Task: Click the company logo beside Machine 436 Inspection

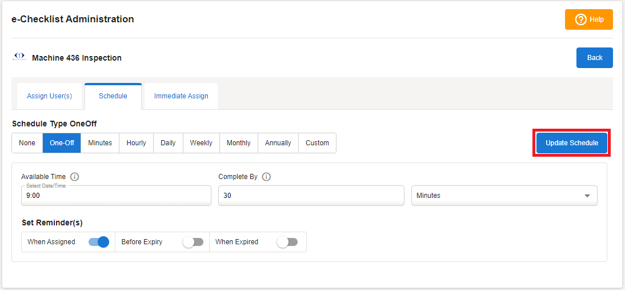Action: pos(19,57)
